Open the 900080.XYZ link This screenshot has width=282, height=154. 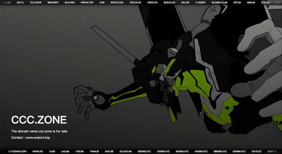pos(144,151)
